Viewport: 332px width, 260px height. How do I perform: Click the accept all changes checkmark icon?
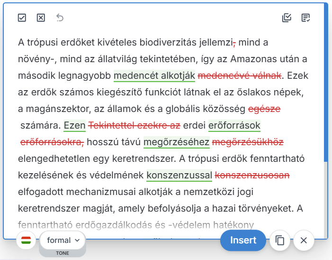[x=22, y=18]
